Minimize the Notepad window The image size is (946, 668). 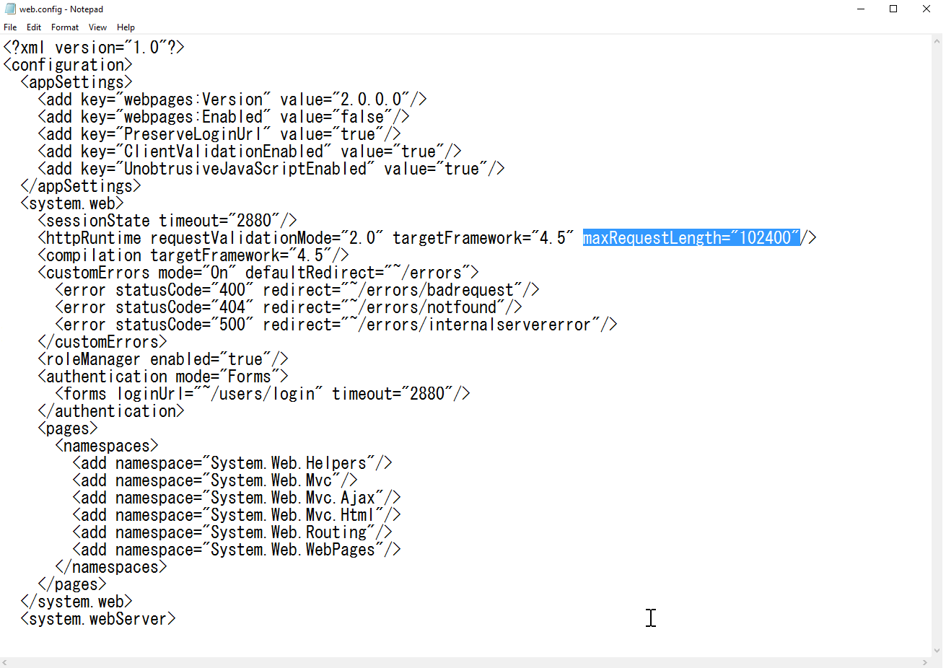pyautogui.click(x=861, y=9)
